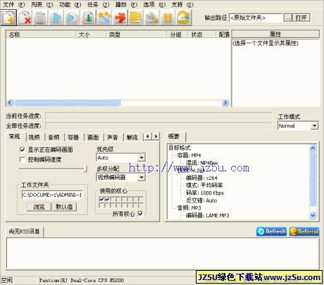Switch to the 画面 tab

pos(93,138)
